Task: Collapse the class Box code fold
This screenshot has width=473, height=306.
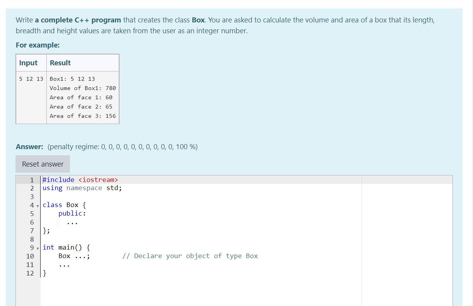Action: click(x=38, y=206)
